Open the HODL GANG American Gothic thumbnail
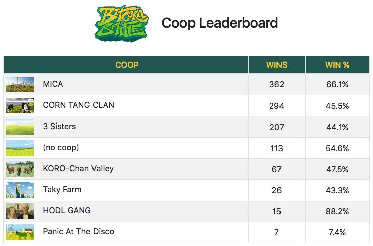 click(x=20, y=211)
